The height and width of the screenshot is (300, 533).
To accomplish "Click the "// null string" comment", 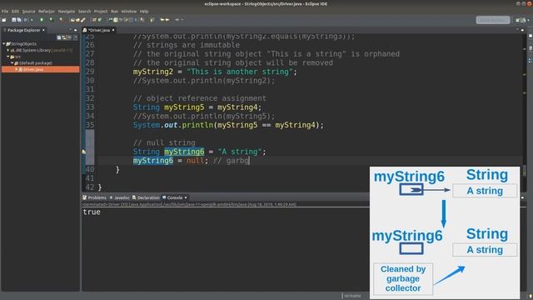I will click(164, 142).
